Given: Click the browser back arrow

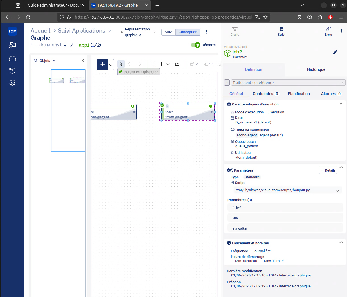Looking at the screenshot, I should [8, 17].
